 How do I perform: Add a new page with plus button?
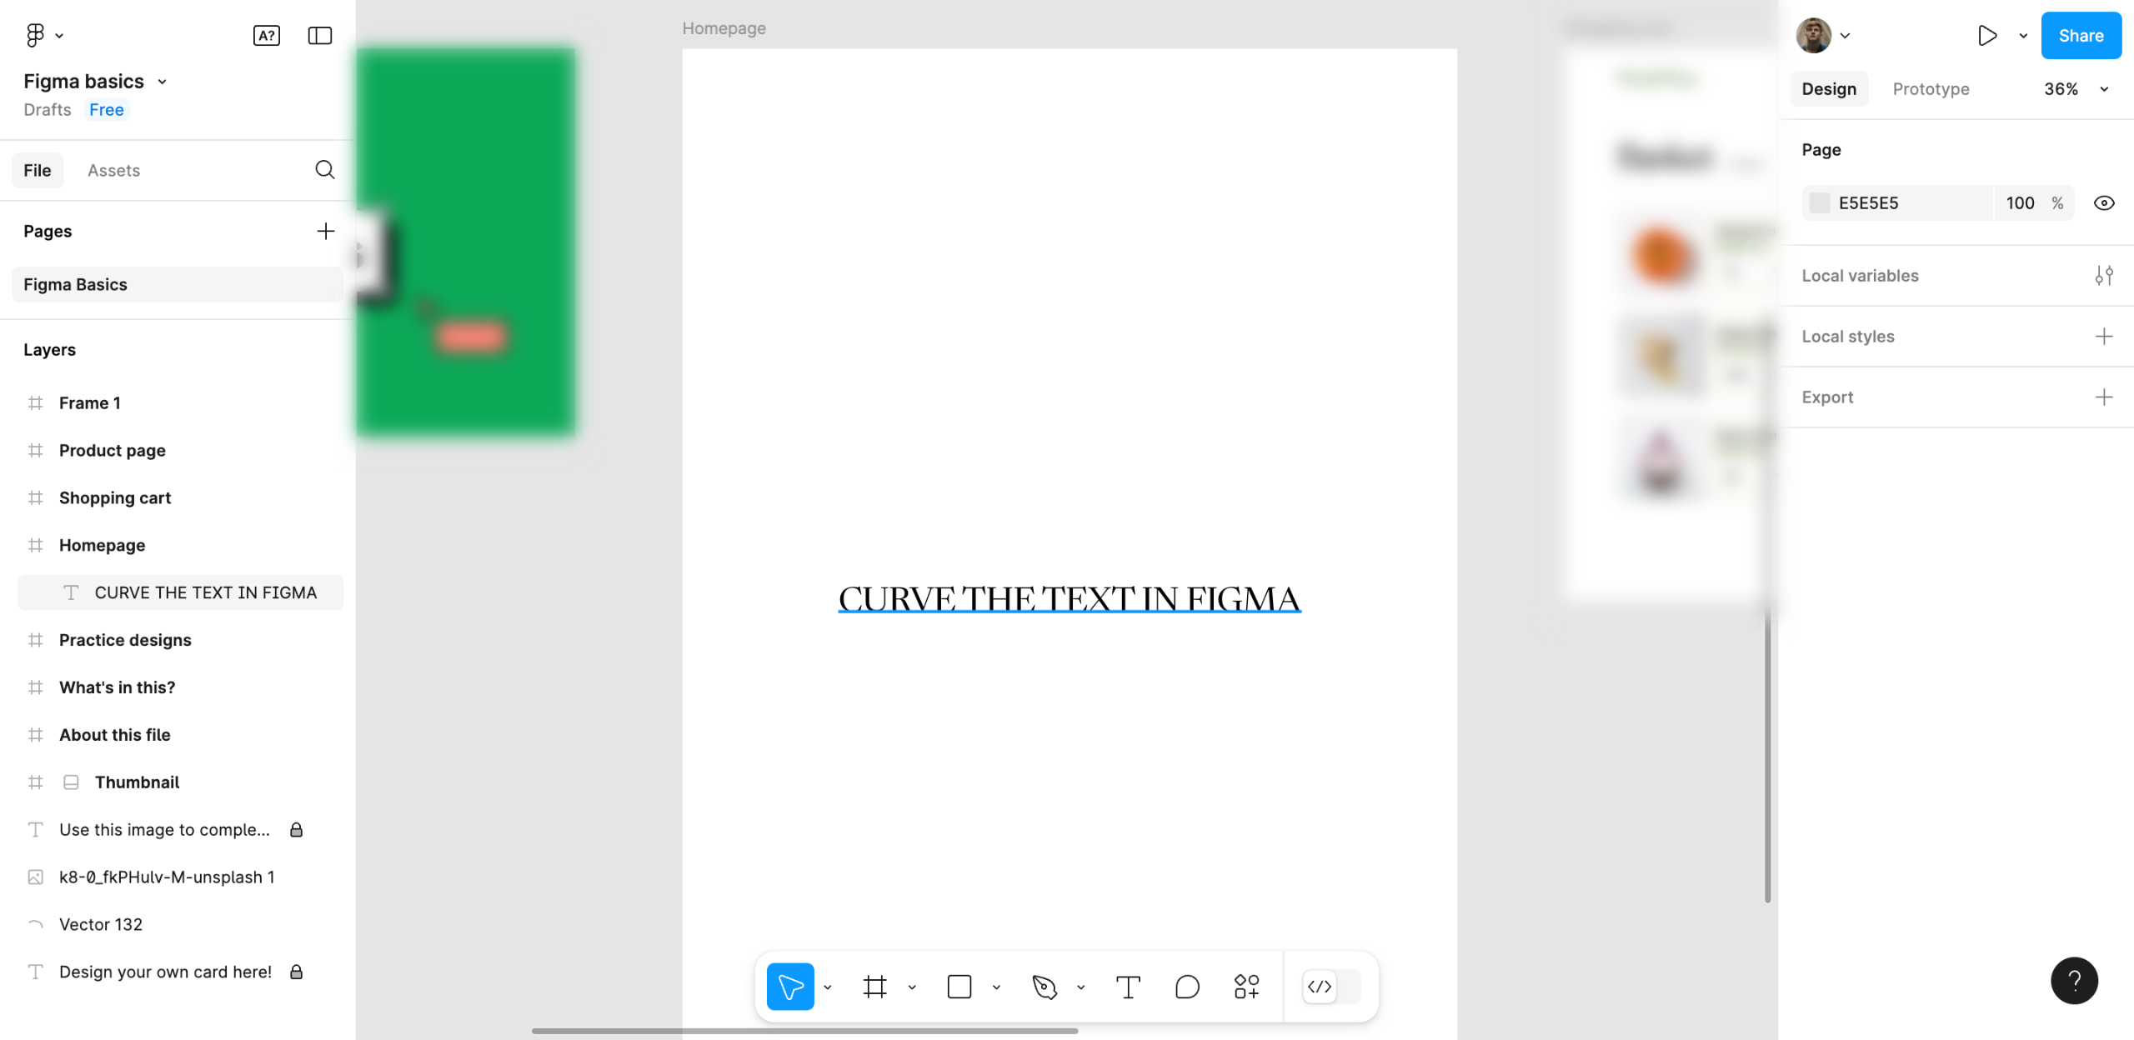pyautogui.click(x=325, y=231)
